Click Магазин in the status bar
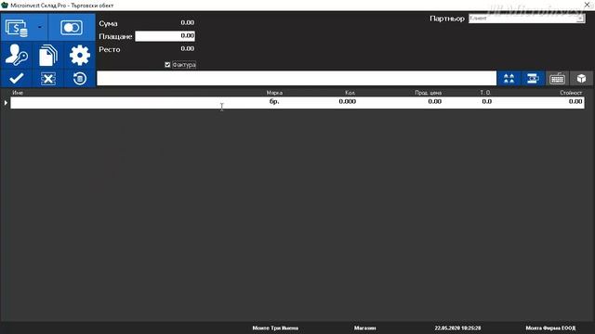The width and height of the screenshot is (595, 334). [x=364, y=328]
